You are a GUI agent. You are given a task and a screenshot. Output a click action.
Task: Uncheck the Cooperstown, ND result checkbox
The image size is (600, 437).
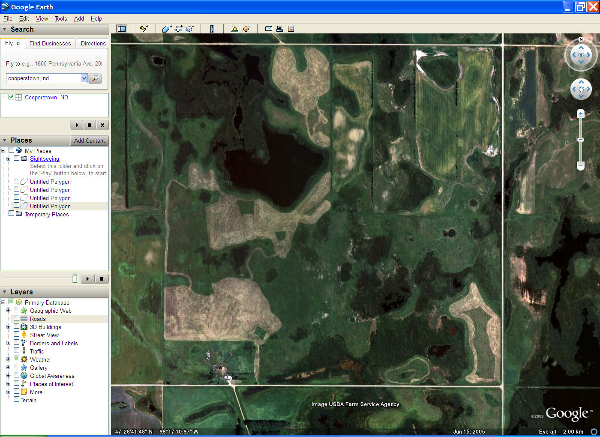click(12, 97)
